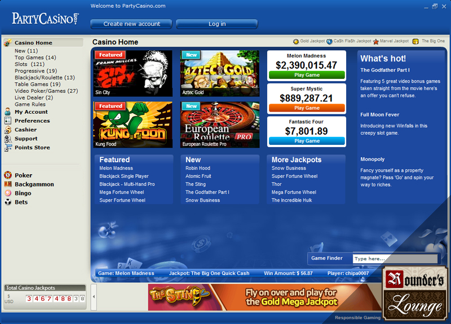The height and width of the screenshot is (324, 451).
Task: Open the Game Rules page
Action: [30, 104]
